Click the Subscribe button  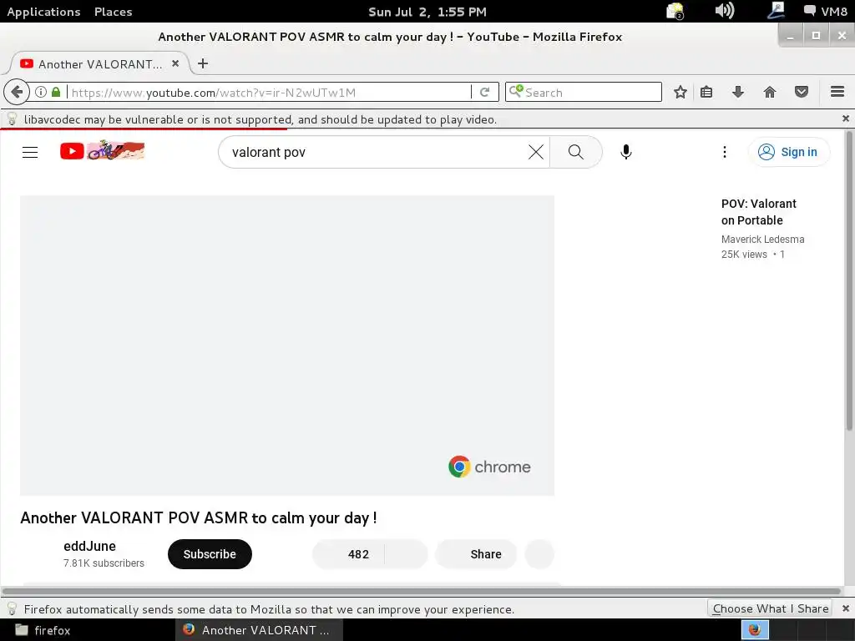pyautogui.click(x=210, y=554)
